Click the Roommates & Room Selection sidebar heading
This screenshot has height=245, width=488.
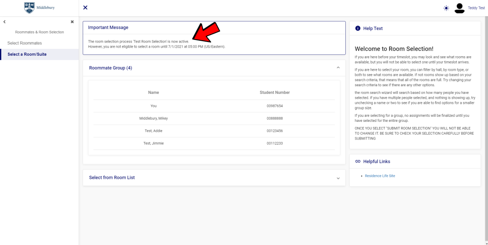[x=39, y=32]
